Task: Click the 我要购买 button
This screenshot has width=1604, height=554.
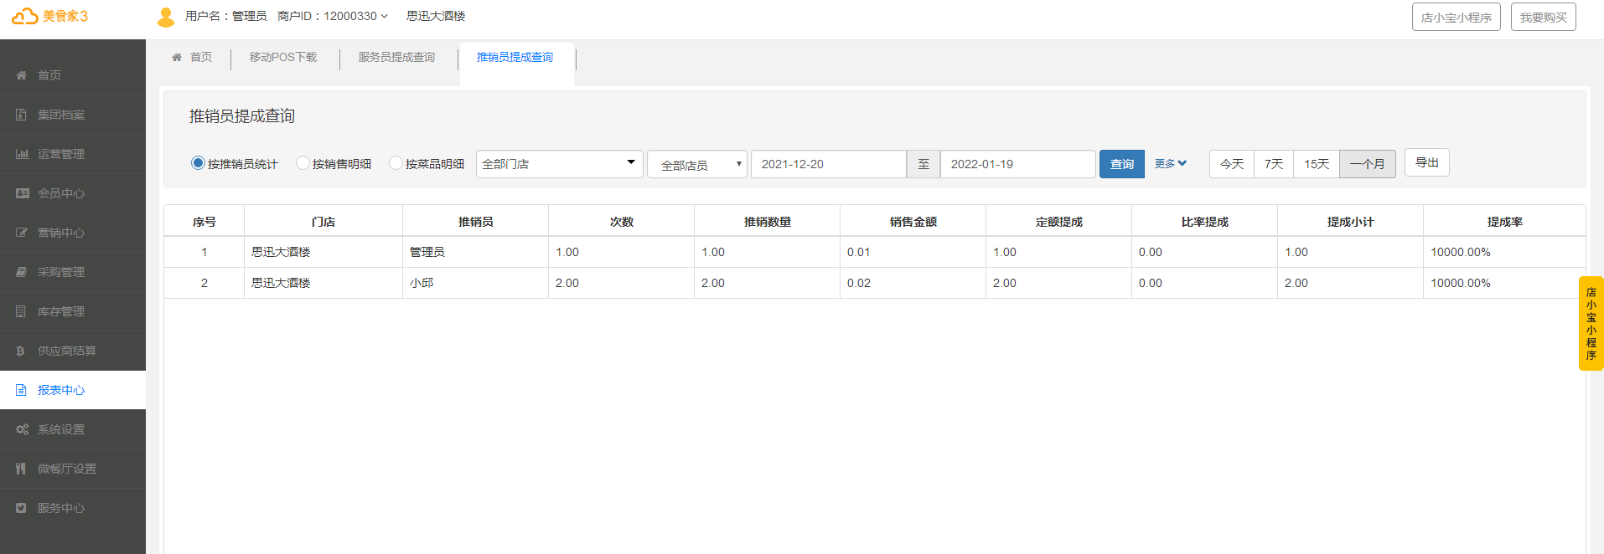Action: point(1543,17)
